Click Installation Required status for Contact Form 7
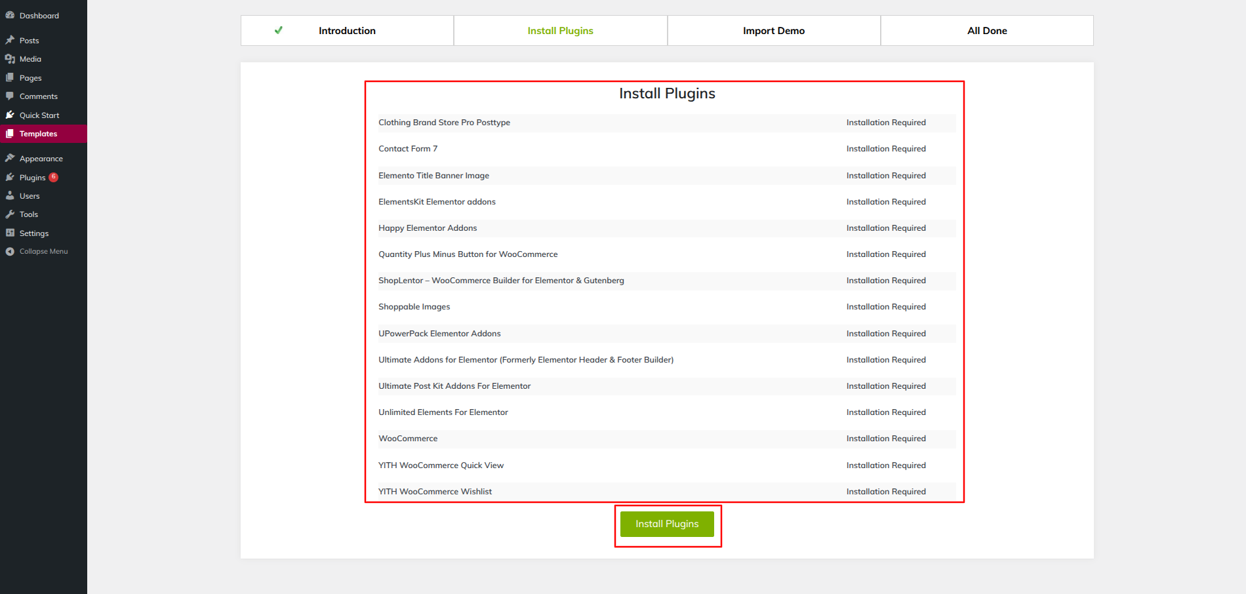1246x594 pixels. click(886, 149)
